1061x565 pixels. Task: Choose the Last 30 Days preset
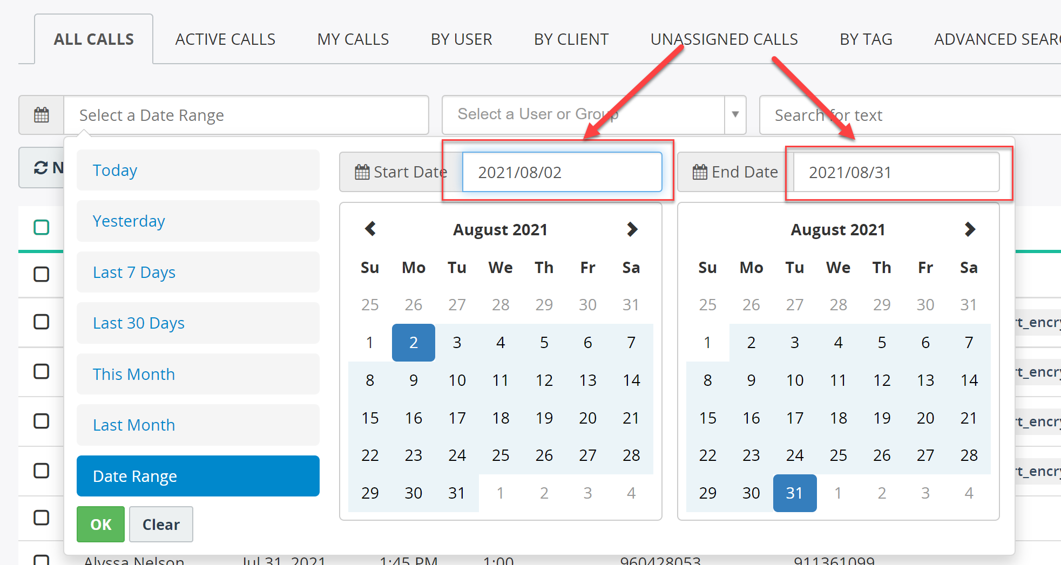click(x=198, y=323)
